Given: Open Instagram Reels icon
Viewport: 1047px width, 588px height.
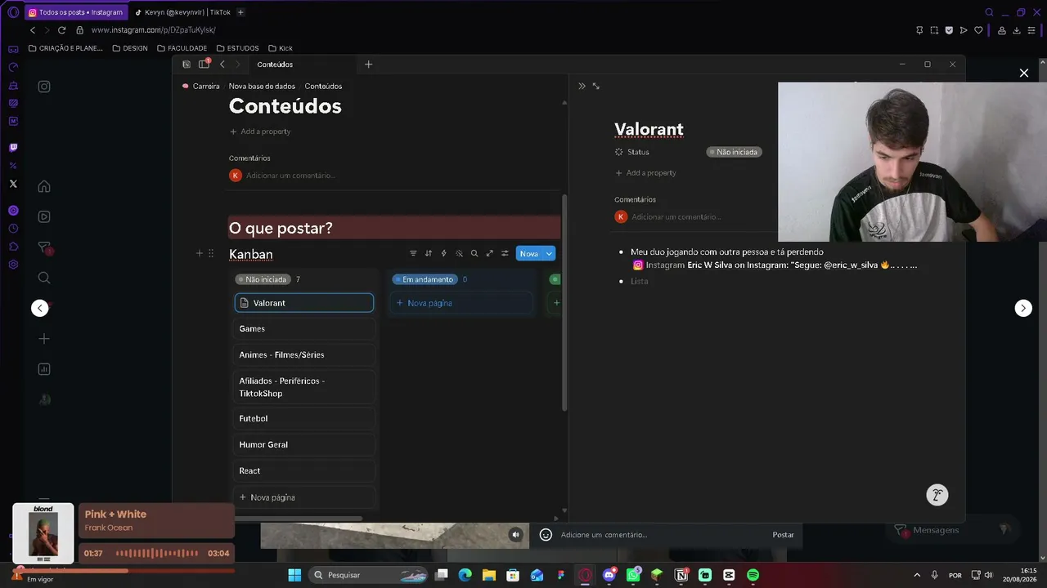Looking at the screenshot, I should 44,216.
